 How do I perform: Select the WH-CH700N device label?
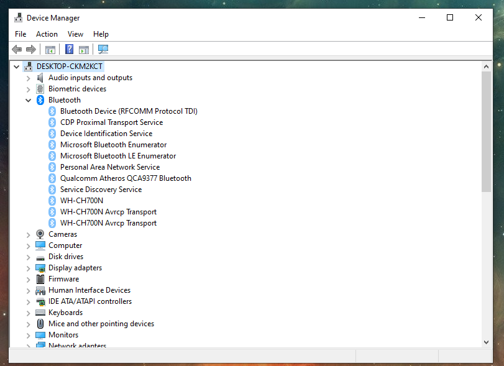pyautogui.click(x=81, y=201)
